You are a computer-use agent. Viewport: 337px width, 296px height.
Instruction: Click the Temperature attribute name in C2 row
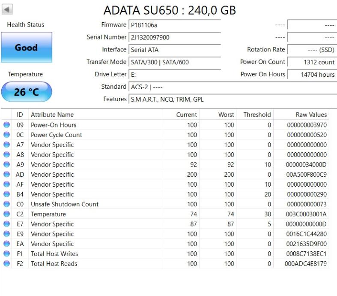[x=48, y=214]
